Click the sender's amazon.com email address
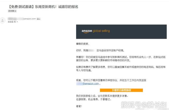Image resolution: width=169 pixels, height=110 pixels. click(29, 19)
